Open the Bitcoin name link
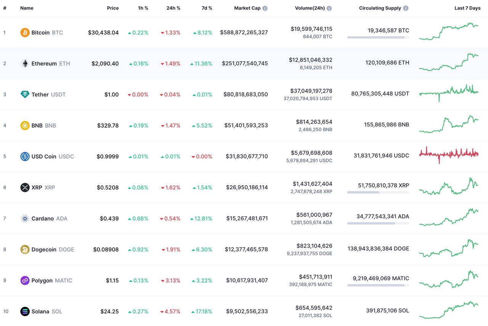The image size is (488, 326). point(40,33)
